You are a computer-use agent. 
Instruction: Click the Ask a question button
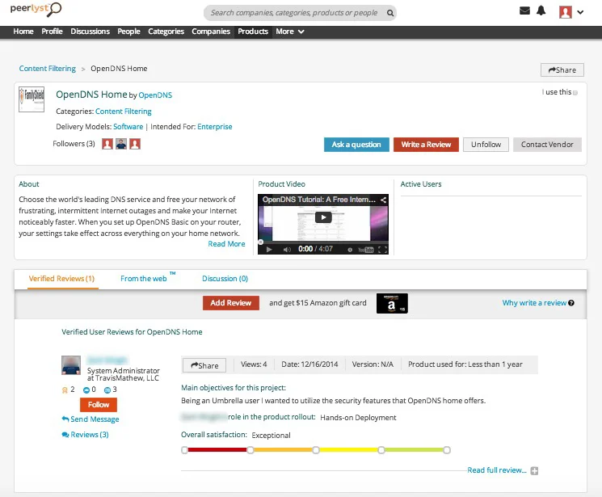pos(356,145)
